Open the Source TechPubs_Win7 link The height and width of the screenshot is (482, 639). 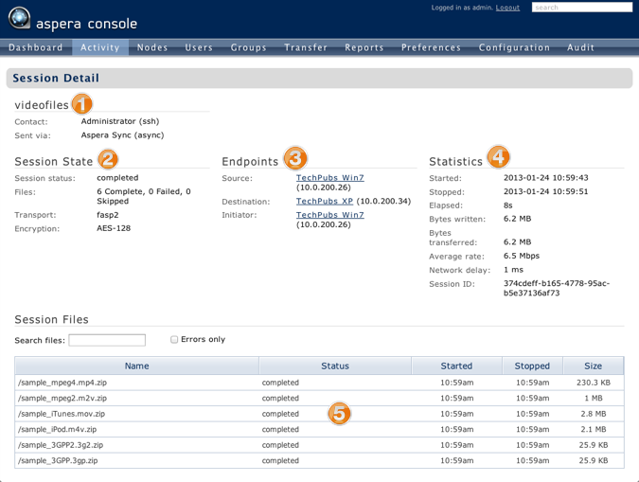pyautogui.click(x=330, y=178)
